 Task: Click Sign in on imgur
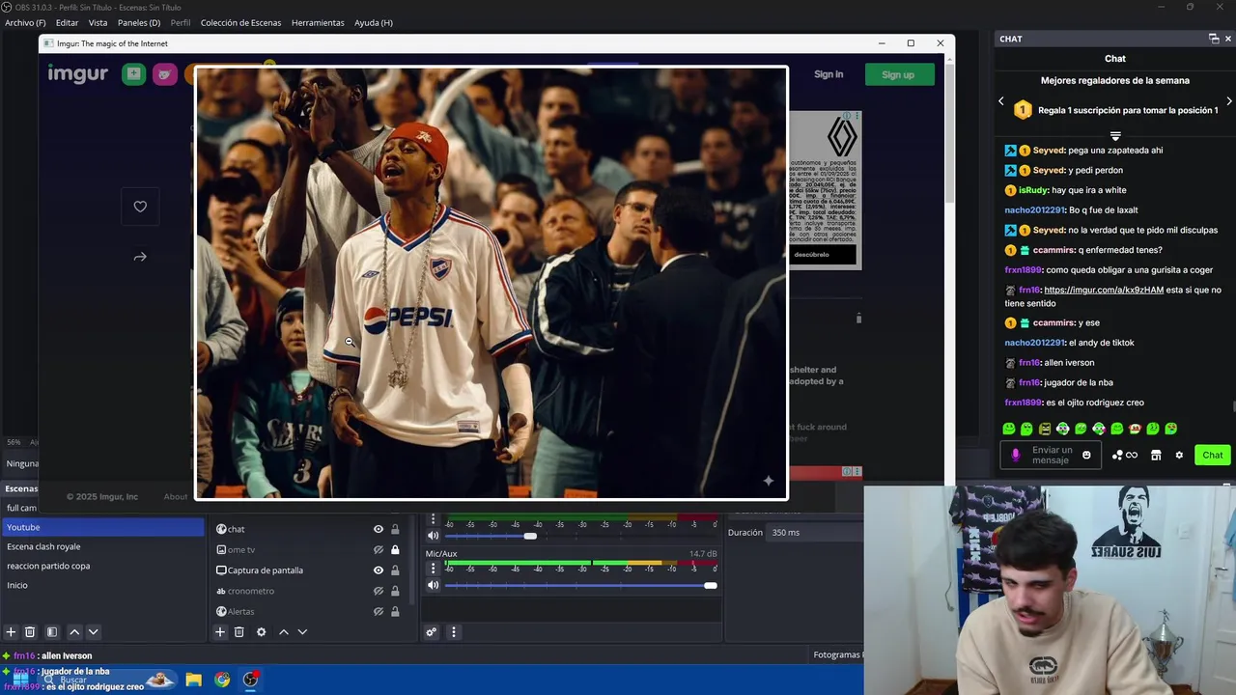click(829, 74)
